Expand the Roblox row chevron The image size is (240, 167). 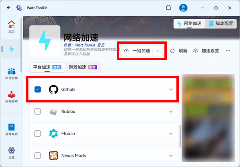click(x=171, y=112)
